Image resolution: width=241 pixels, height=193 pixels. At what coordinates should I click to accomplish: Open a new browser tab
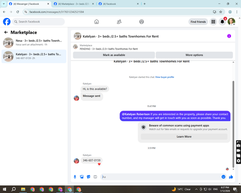coord(145,4)
